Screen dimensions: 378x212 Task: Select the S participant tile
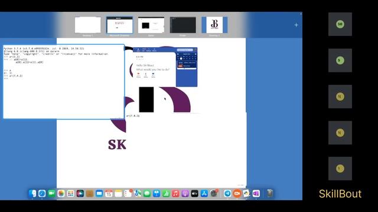tap(340, 60)
